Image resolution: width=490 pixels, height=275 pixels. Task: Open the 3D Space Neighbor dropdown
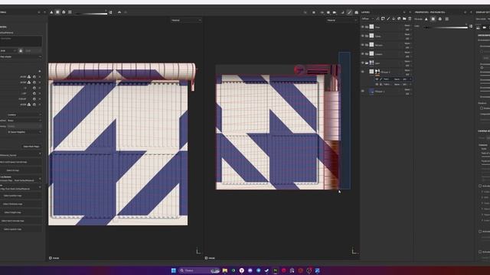coord(24,132)
